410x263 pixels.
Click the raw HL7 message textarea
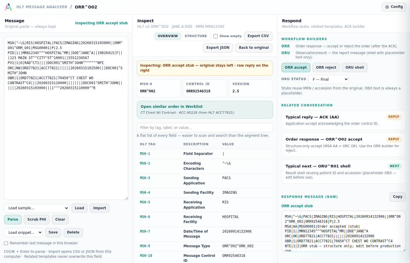click(x=66, y=118)
